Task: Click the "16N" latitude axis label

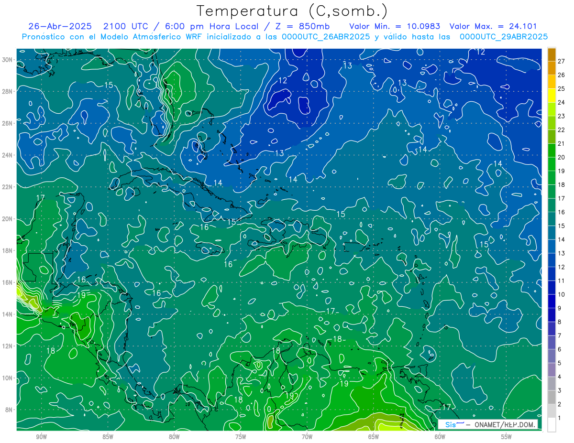Action: pos(8,282)
